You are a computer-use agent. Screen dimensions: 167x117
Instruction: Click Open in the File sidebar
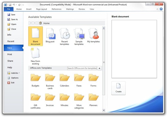(12, 24)
